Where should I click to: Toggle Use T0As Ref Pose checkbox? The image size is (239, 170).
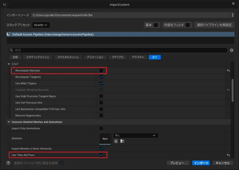tap(101, 155)
